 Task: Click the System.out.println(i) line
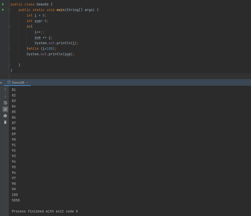coord(57,43)
